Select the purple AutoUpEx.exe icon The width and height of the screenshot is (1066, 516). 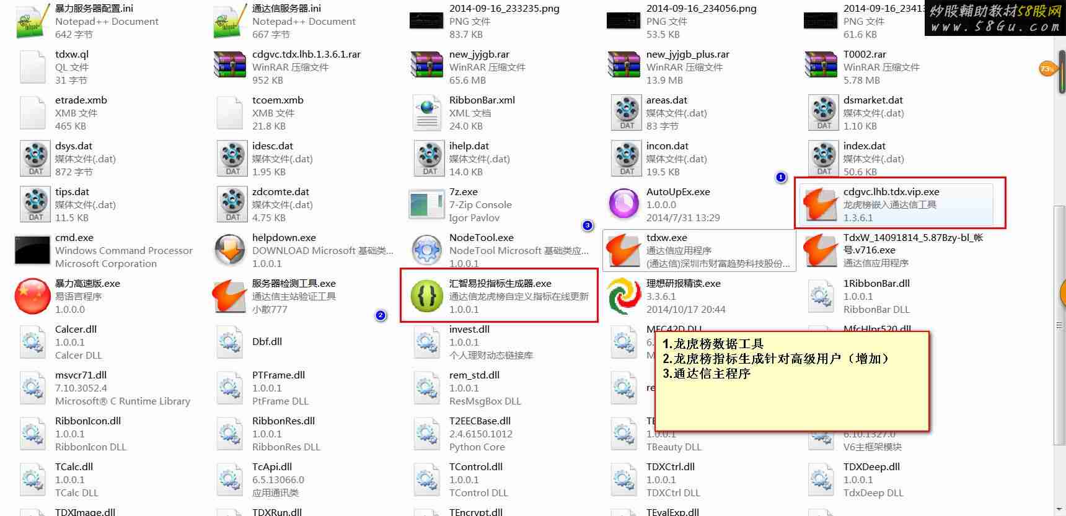[624, 204]
